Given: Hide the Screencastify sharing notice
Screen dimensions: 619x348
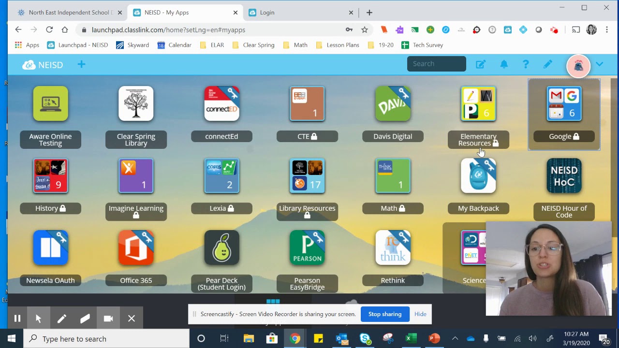Looking at the screenshot, I should click(x=420, y=314).
